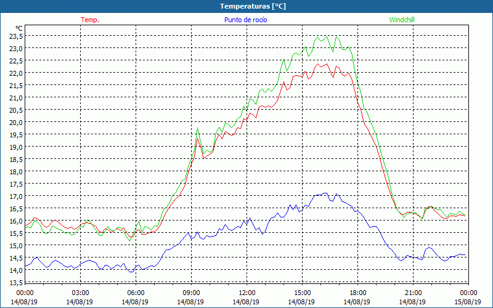Click the 15,5 y-axis value

tap(16, 233)
